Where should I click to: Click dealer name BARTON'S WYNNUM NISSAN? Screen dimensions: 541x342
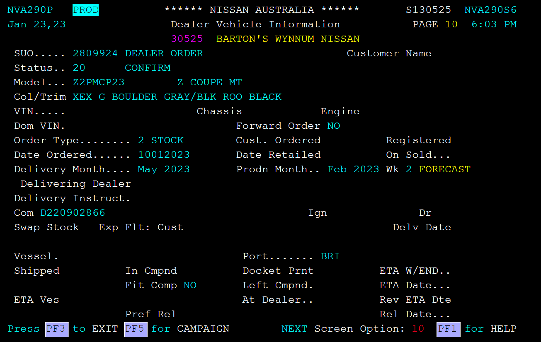[x=288, y=39]
